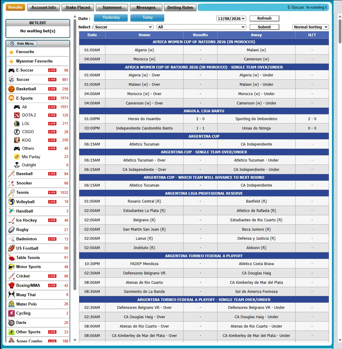Open the Ice Hockey stick icon
The height and width of the screenshot is (349, 342).
[x=11, y=220]
